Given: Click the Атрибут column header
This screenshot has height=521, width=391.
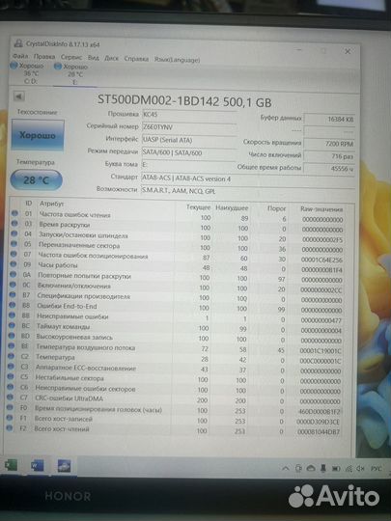Looking at the screenshot, I should tap(51, 204).
